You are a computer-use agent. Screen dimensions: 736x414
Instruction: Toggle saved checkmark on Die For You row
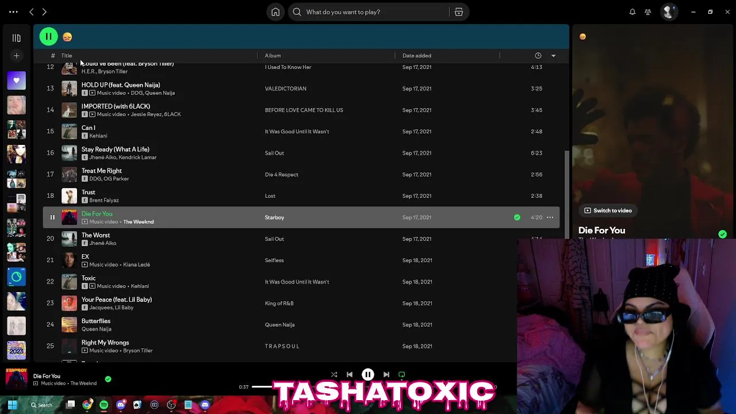click(517, 217)
